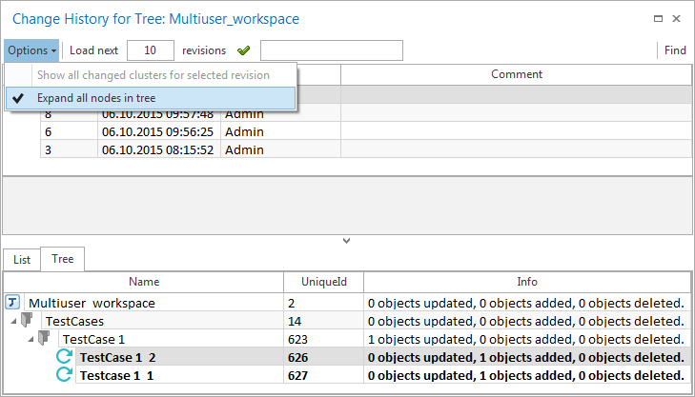Select the Tree tab
The height and width of the screenshot is (397, 695).
coord(62,259)
